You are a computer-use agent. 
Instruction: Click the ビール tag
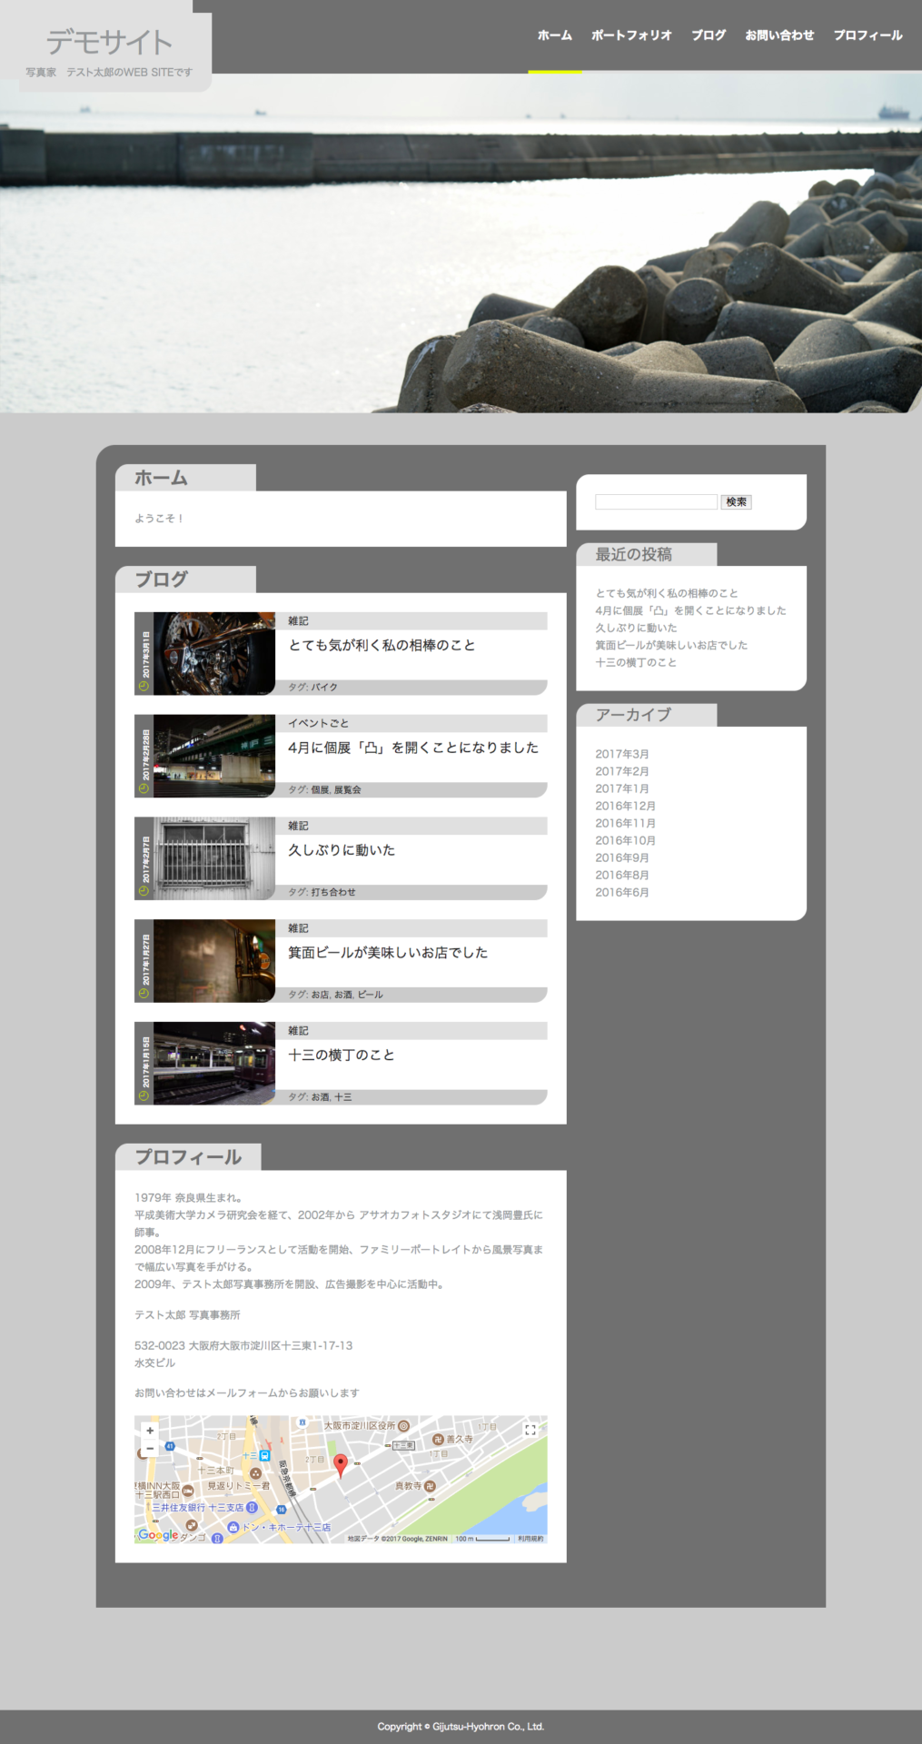point(371,996)
